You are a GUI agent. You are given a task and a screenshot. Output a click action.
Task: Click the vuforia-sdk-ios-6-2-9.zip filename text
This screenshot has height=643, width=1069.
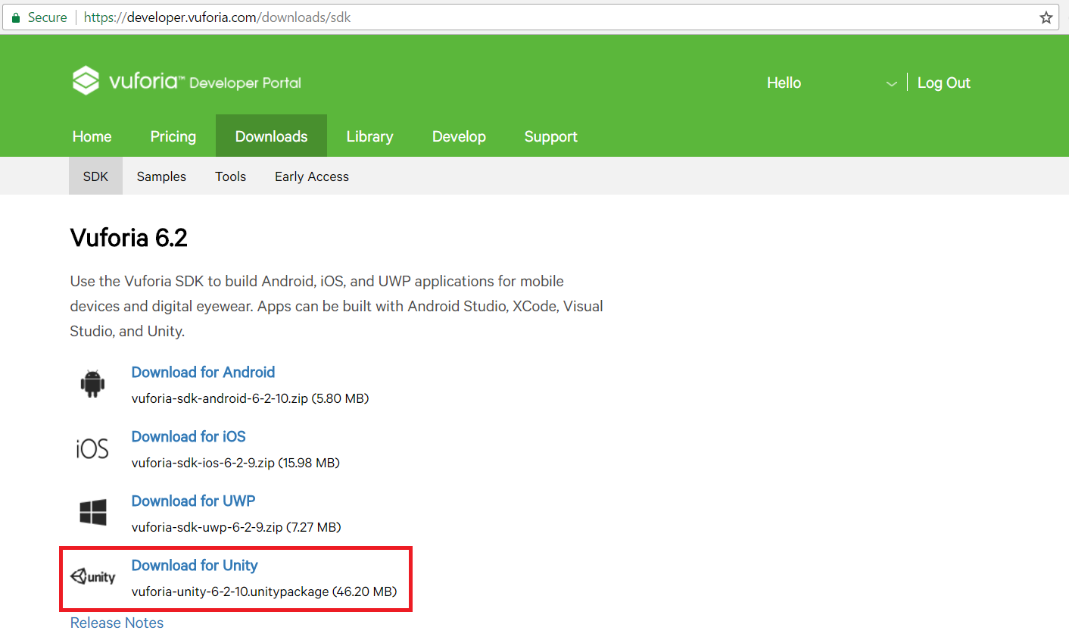(x=203, y=463)
